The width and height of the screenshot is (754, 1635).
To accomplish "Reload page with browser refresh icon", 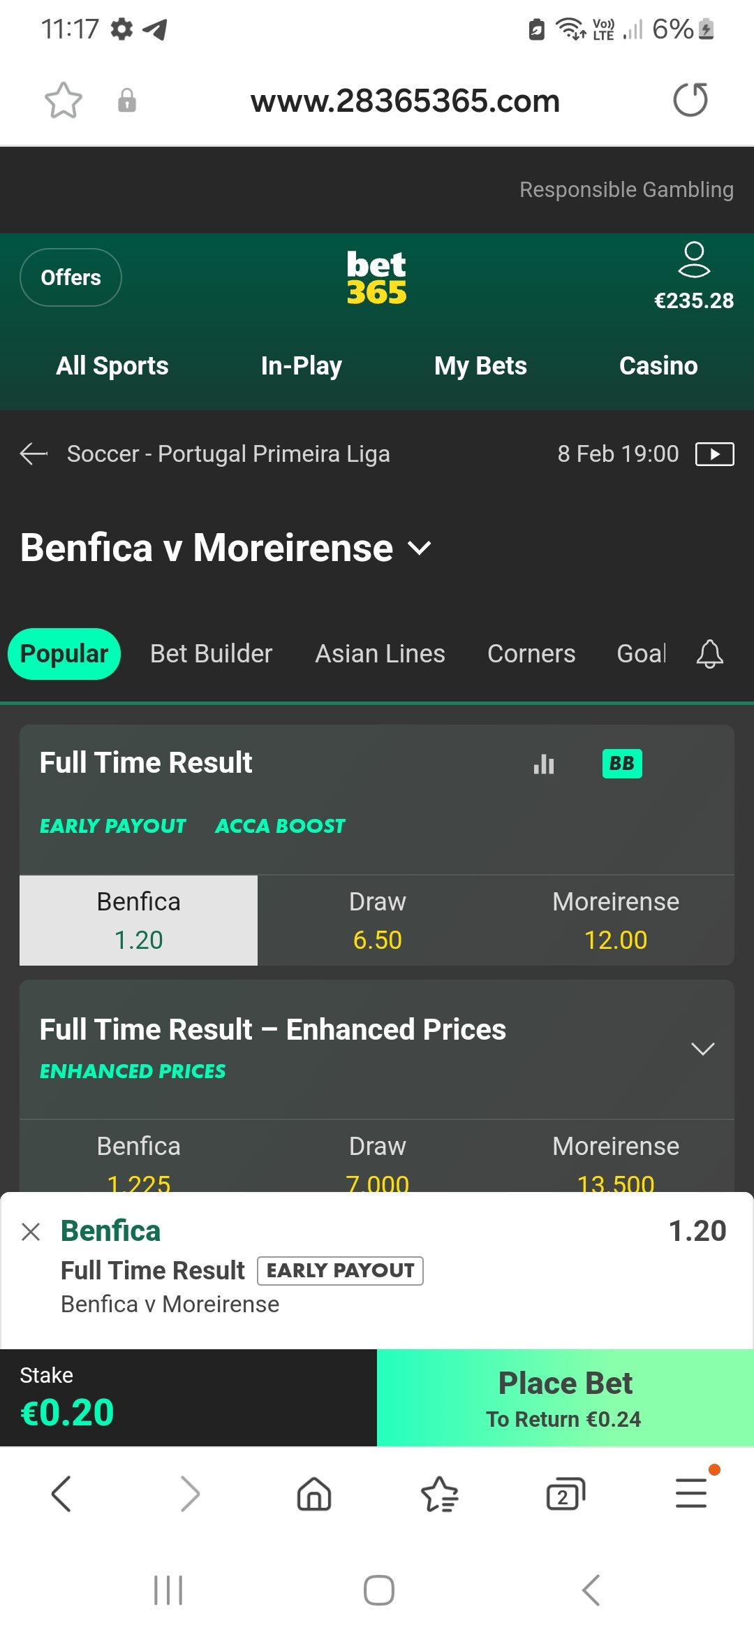I will 690,100.
